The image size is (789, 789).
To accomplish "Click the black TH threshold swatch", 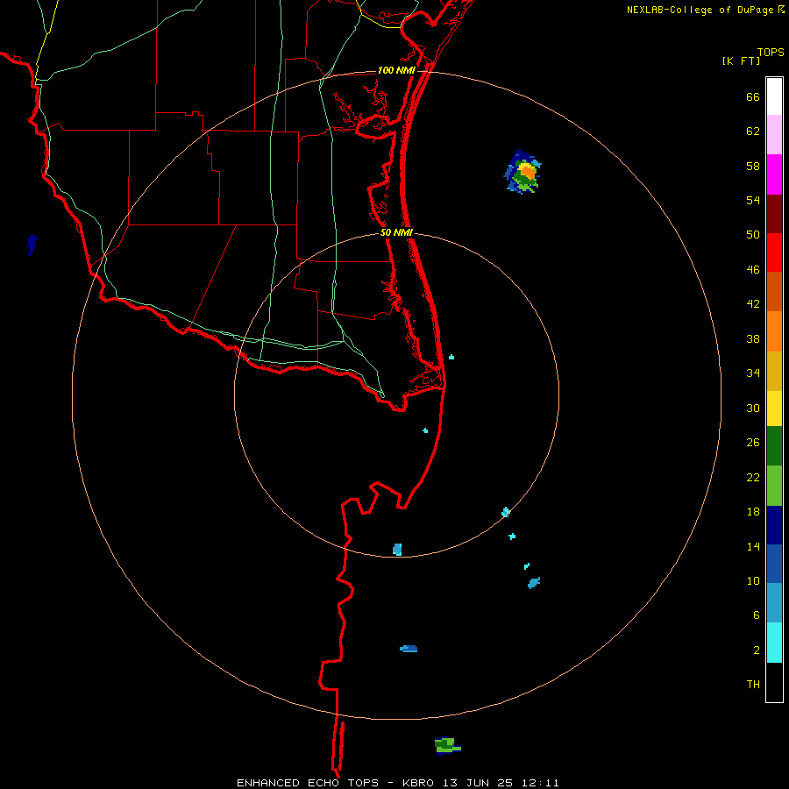I will (774, 682).
